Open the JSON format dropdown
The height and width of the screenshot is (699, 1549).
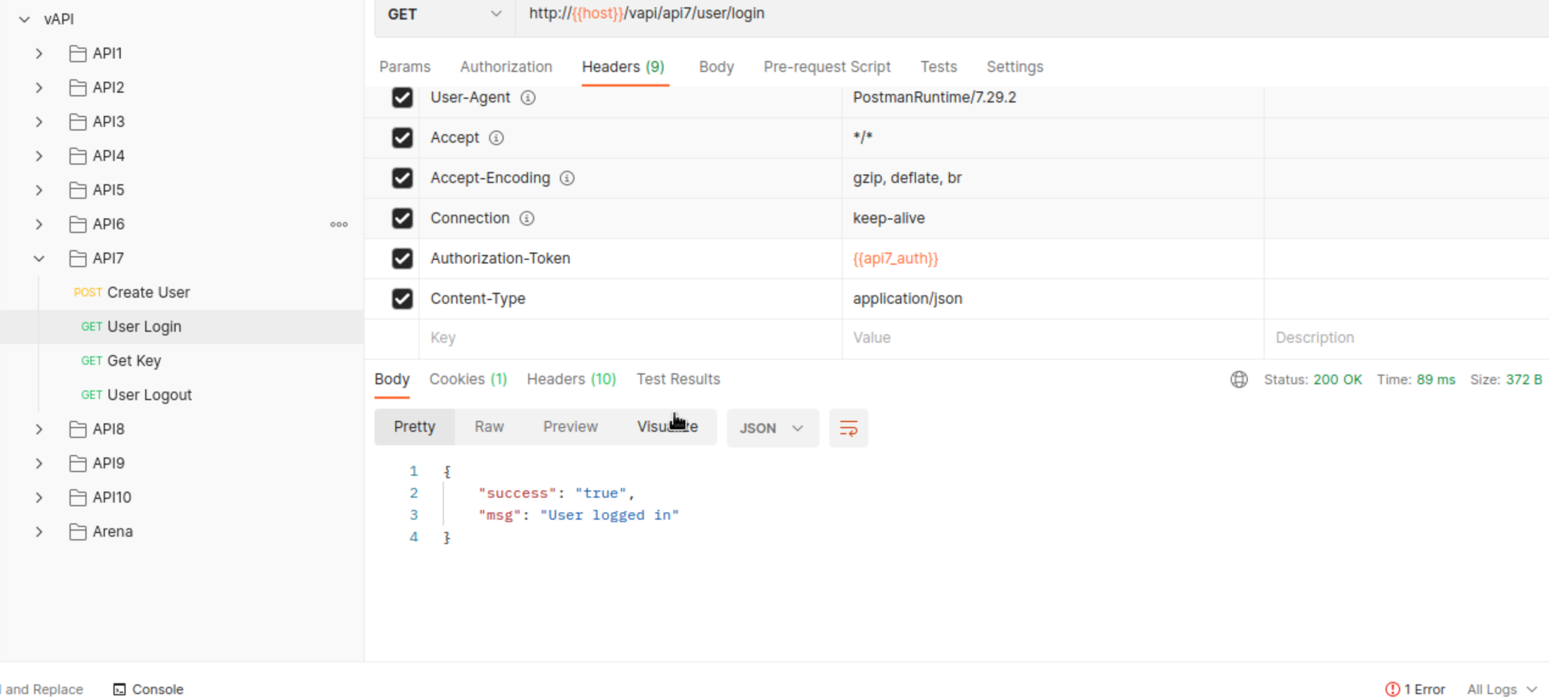tap(772, 428)
